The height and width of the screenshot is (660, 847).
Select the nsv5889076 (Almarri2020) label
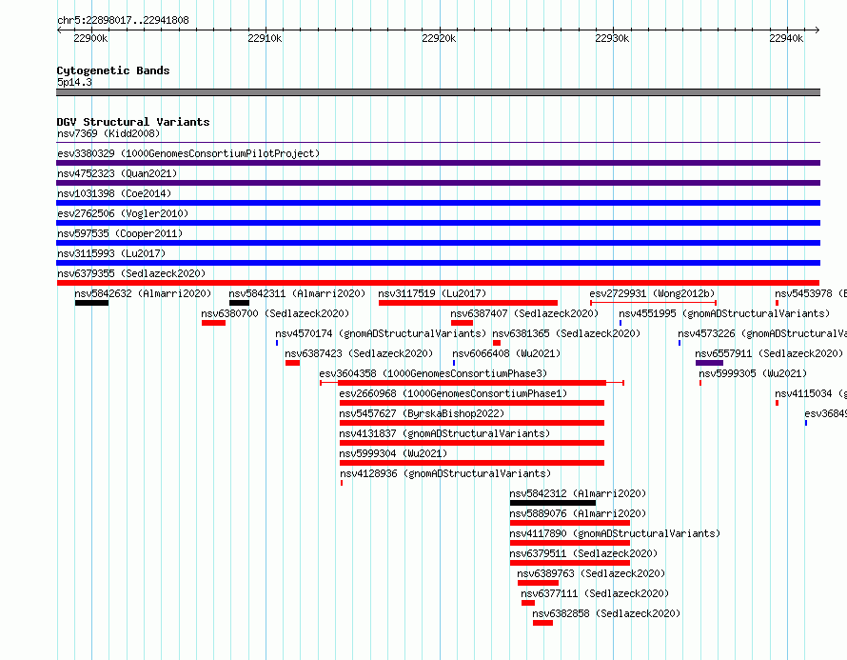pos(578,513)
